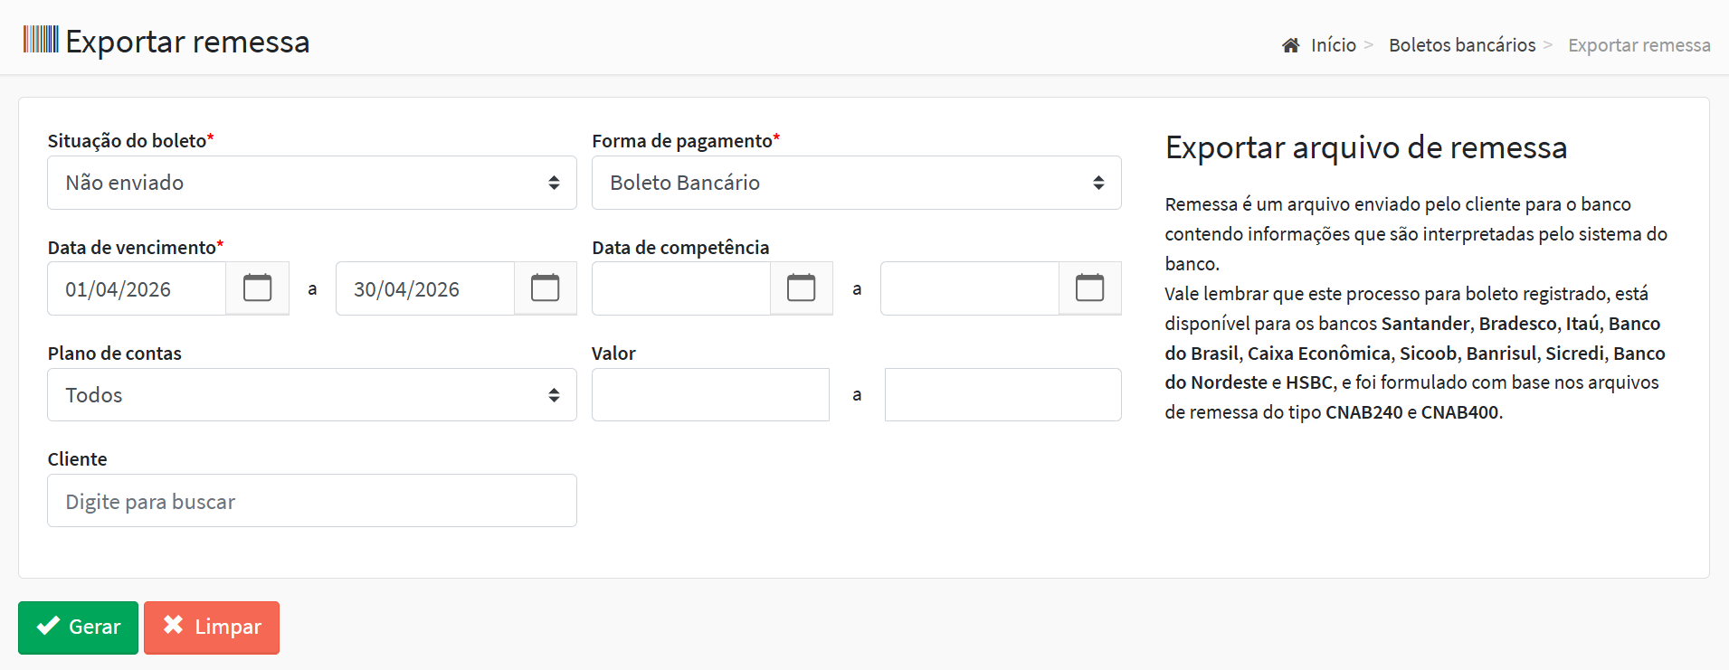The width and height of the screenshot is (1729, 670).
Task: Click the start due date field 01/04/2026
Action: pyautogui.click(x=137, y=288)
